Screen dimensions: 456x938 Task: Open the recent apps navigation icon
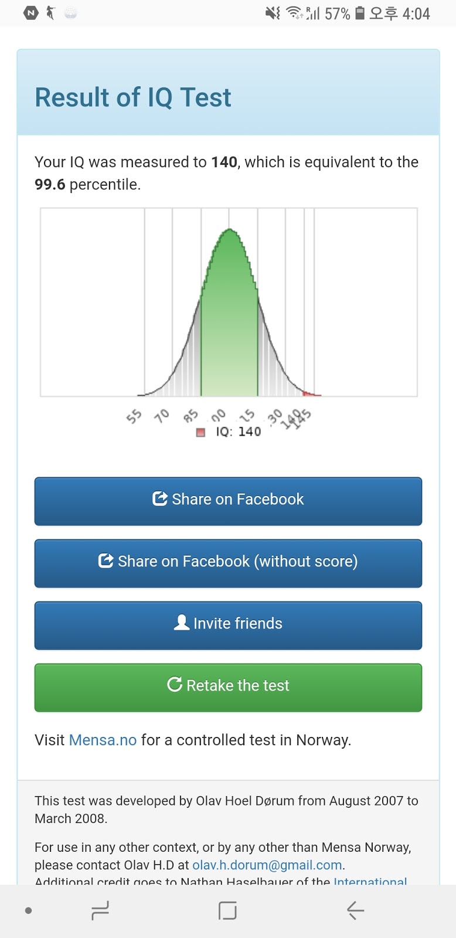100,910
